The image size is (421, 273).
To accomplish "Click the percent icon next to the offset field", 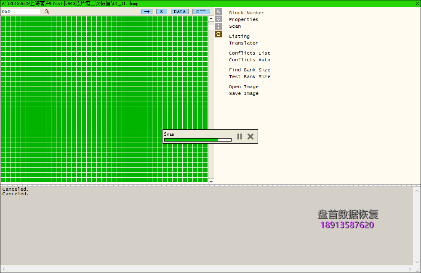I will [47, 11].
